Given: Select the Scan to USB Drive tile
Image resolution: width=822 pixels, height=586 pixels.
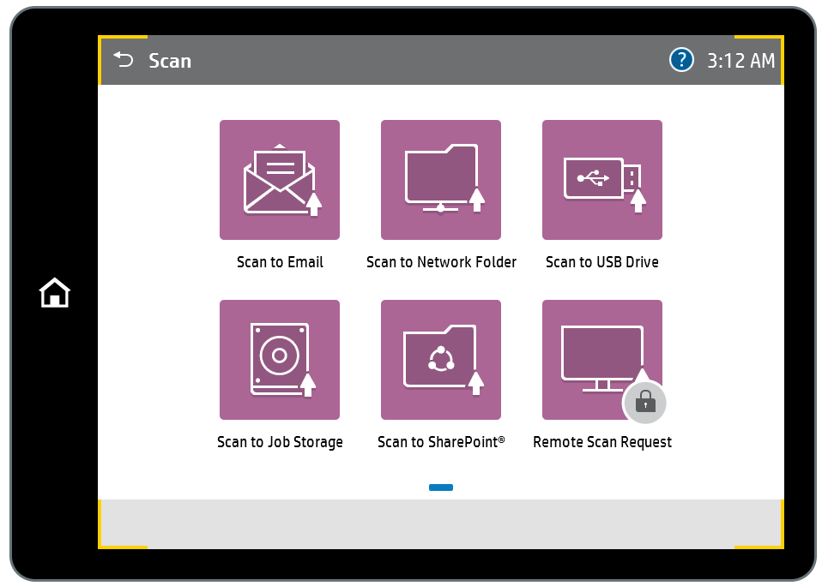Looking at the screenshot, I should (x=601, y=179).
